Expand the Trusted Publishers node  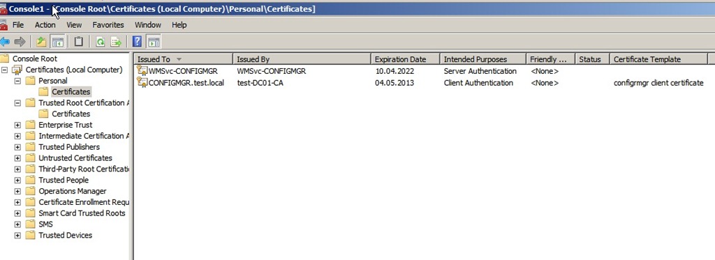[x=17, y=147]
